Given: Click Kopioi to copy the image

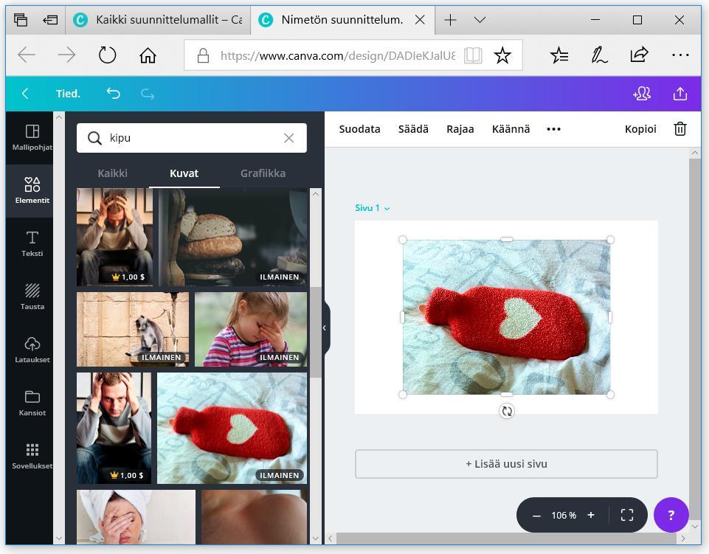Looking at the screenshot, I should (640, 129).
